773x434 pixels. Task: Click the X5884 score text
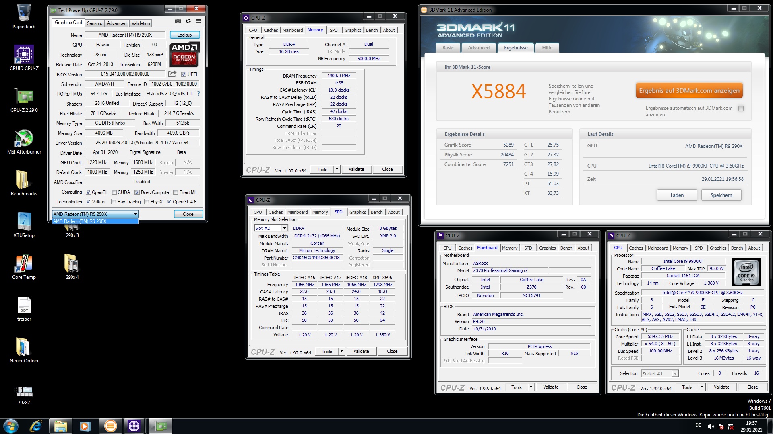(x=498, y=92)
